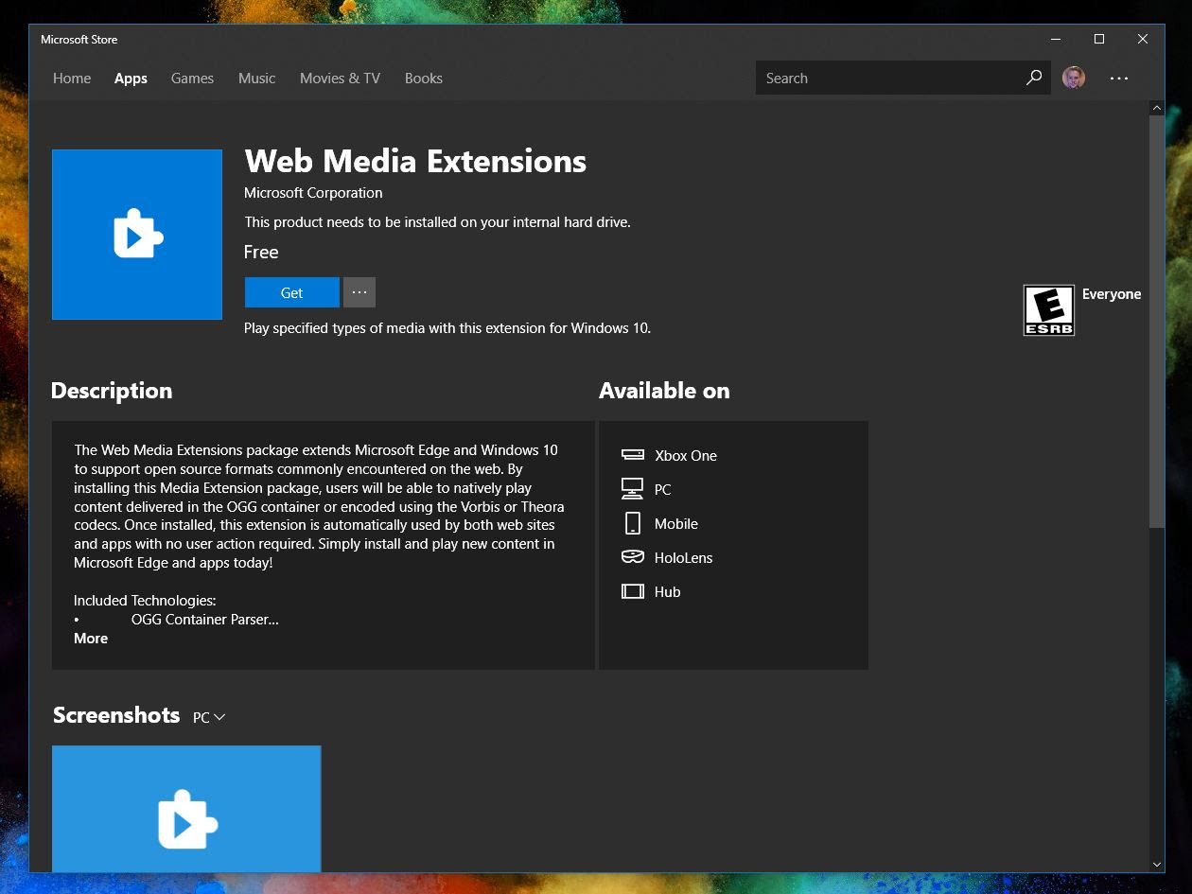Open more options next to Get button

[359, 292]
